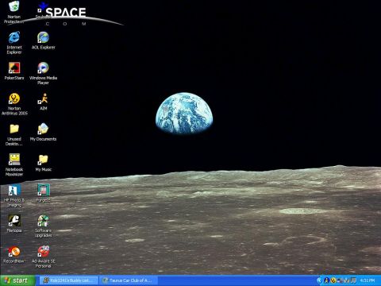Open the PokerStars desktop shortcut
This screenshot has width=381, height=286.
(x=14, y=68)
